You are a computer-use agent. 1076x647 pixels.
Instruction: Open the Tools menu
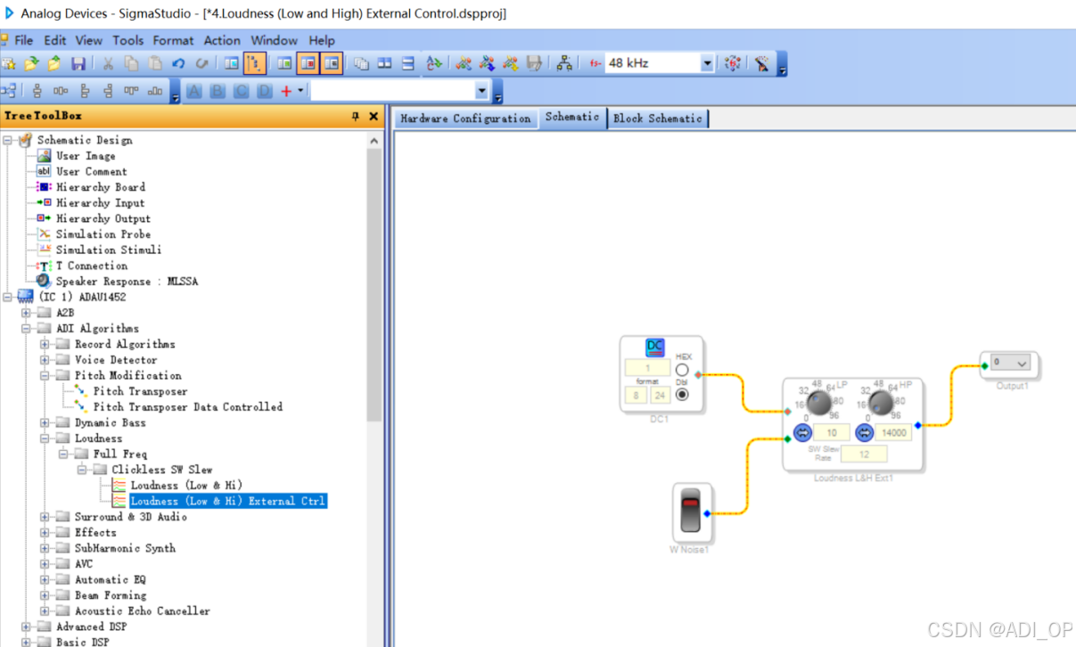127,40
